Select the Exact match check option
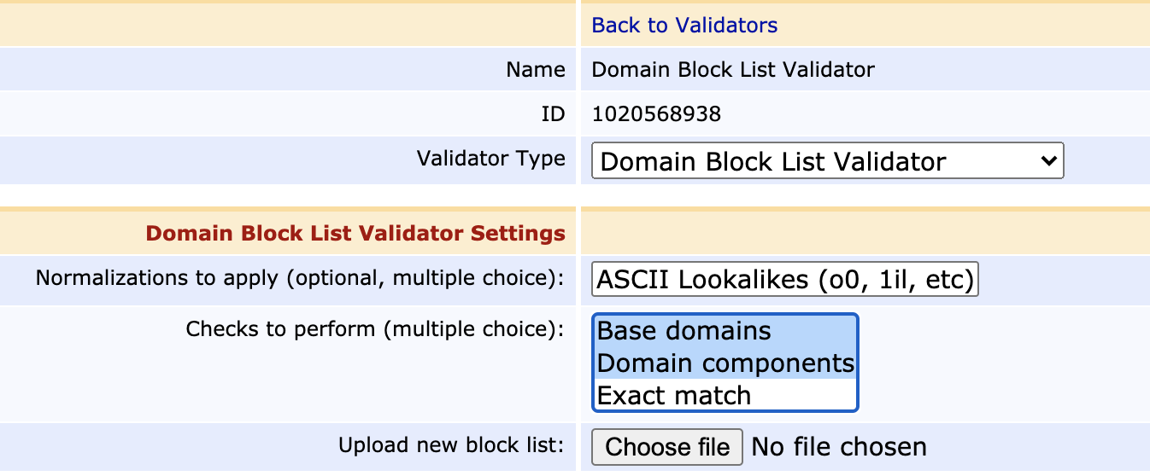 pyautogui.click(x=674, y=396)
